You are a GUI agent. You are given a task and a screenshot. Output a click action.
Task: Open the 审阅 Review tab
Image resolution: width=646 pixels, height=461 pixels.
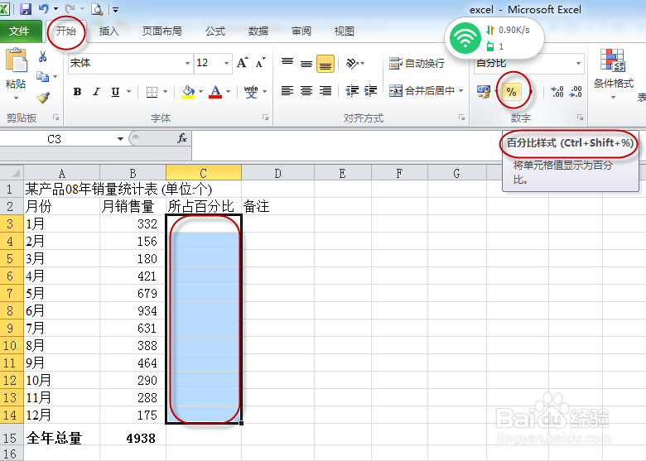coord(301,31)
